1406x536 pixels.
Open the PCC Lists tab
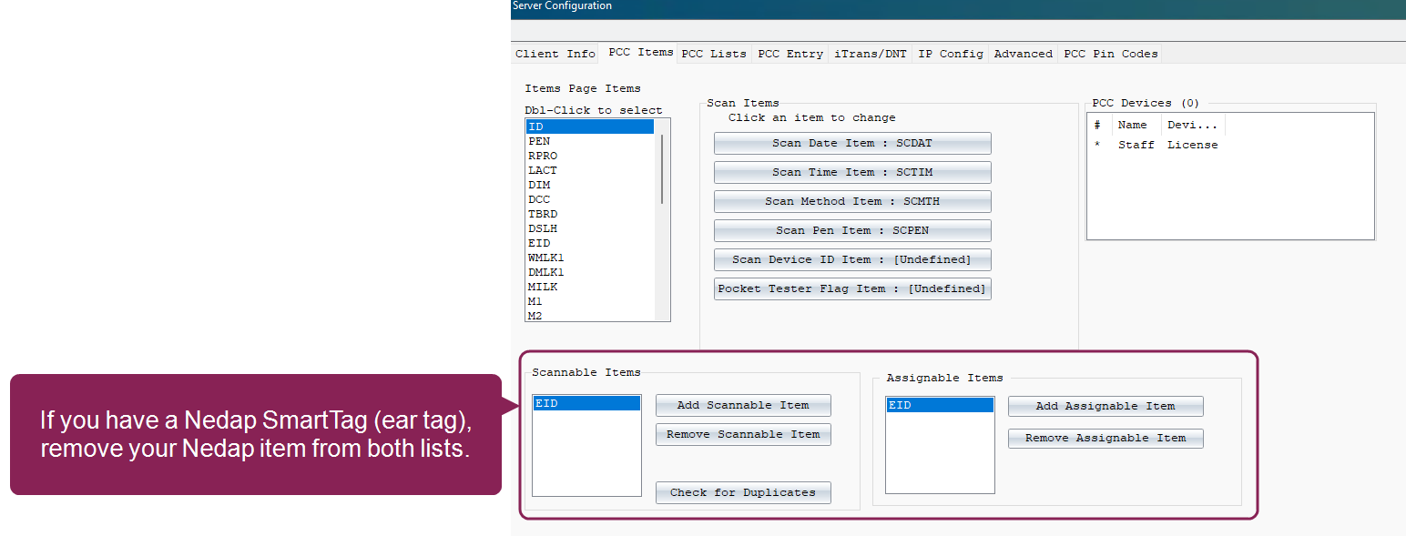(x=714, y=54)
